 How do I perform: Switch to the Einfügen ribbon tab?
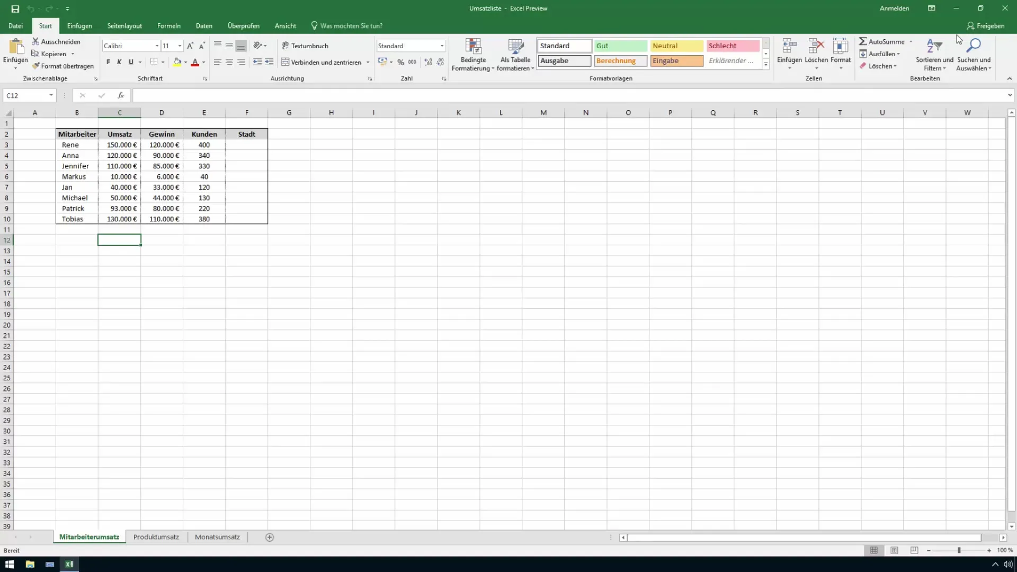[x=79, y=25]
